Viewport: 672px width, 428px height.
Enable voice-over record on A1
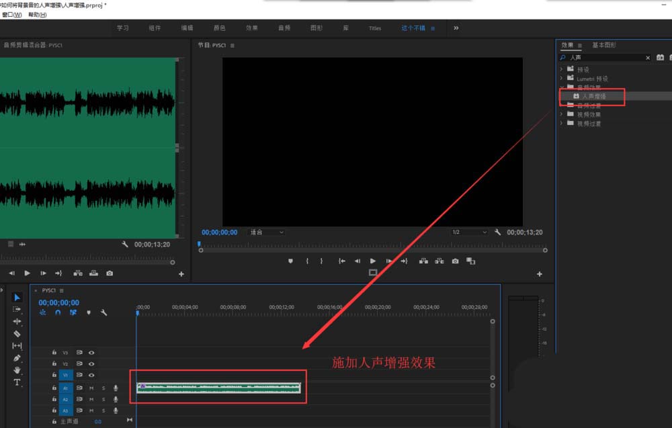116,388
